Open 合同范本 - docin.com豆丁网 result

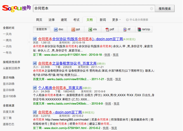[60, 112]
